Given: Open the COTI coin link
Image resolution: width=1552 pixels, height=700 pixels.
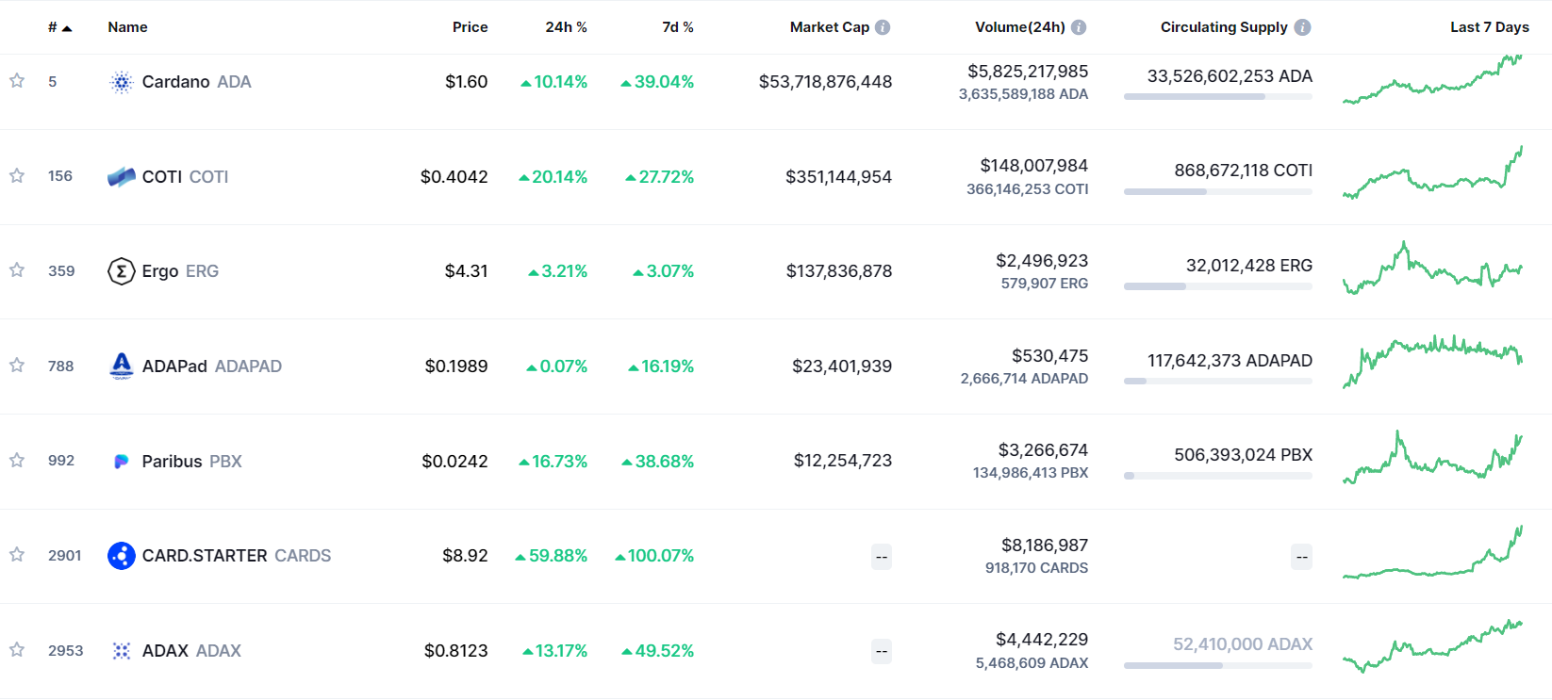Looking at the screenshot, I should [x=185, y=177].
